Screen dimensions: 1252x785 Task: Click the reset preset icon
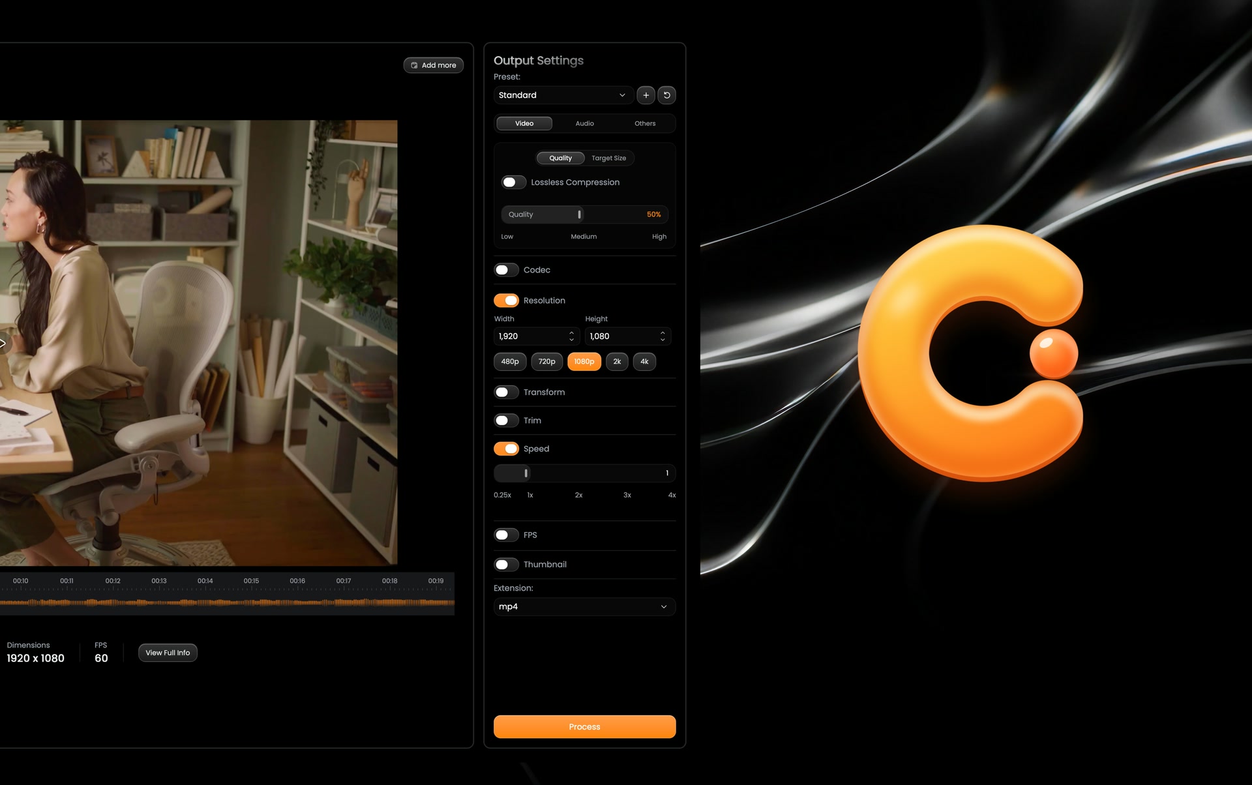pyautogui.click(x=666, y=95)
